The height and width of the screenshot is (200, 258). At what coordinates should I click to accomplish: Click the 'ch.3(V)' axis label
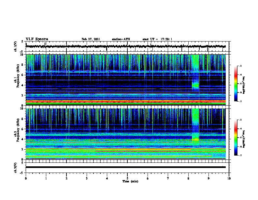pyautogui.click(x=16, y=168)
